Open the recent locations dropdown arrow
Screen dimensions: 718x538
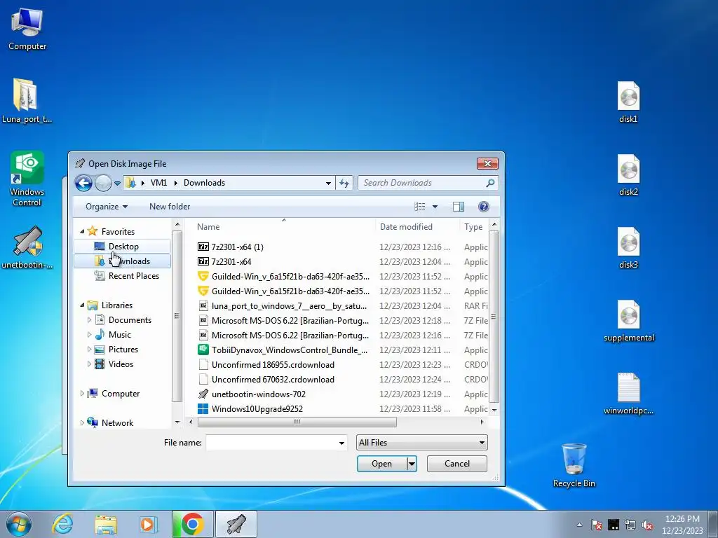[x=117, y=184]
